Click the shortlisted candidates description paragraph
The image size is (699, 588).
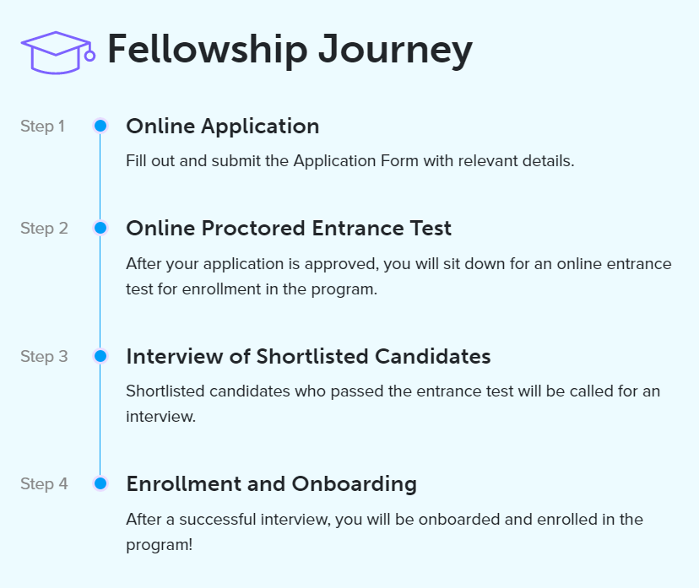pyautogui.click(x=393, y=403)
